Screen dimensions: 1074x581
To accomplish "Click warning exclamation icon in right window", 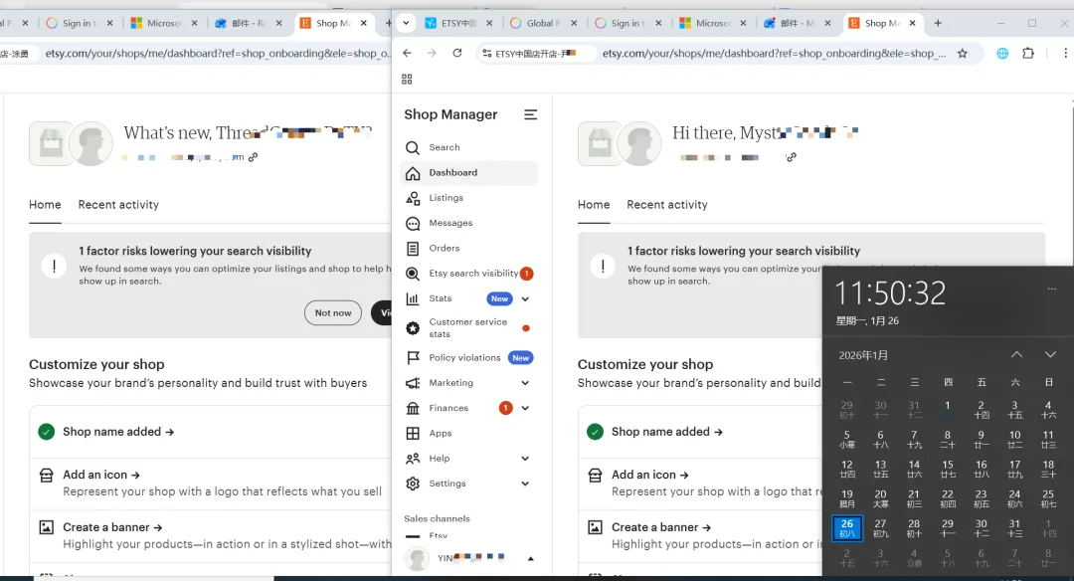I will click(x=603, y=266).
